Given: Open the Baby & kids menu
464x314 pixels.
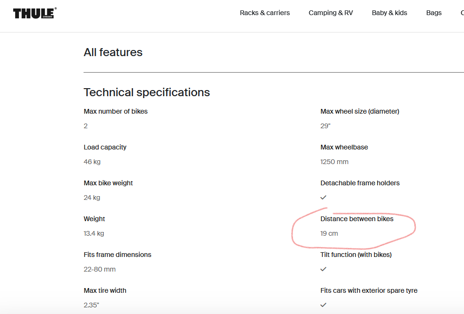Looking at the screenshot, I should (x=389, y=13).
